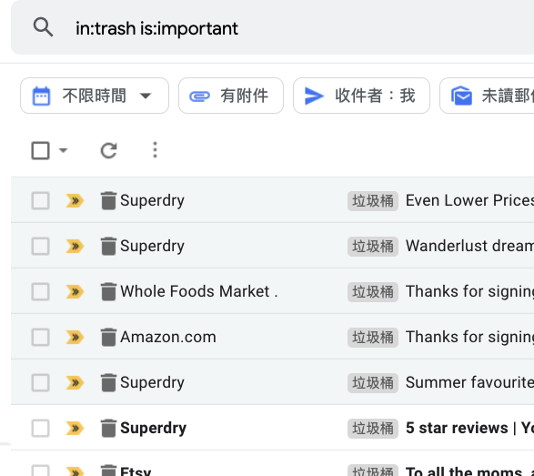This screenshot has height=476, width=534.
Task: Open Whole Foods Thanks for signing email subject
Action: pos(469,291)
